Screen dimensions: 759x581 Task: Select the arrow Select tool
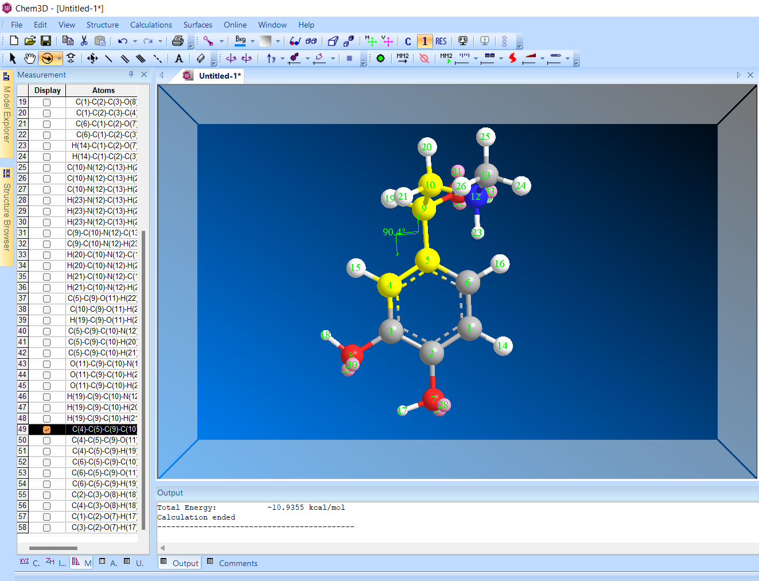click(13, 58)
